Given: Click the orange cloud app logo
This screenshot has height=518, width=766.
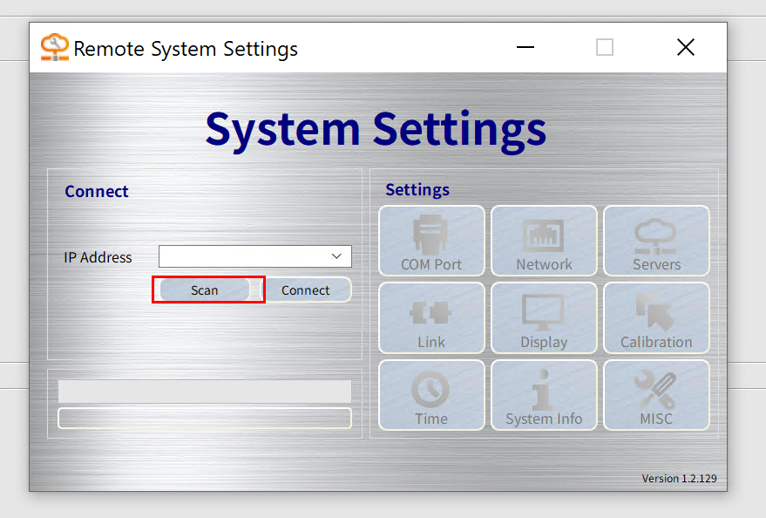Looking at the screenshot, I should point(54,48).
